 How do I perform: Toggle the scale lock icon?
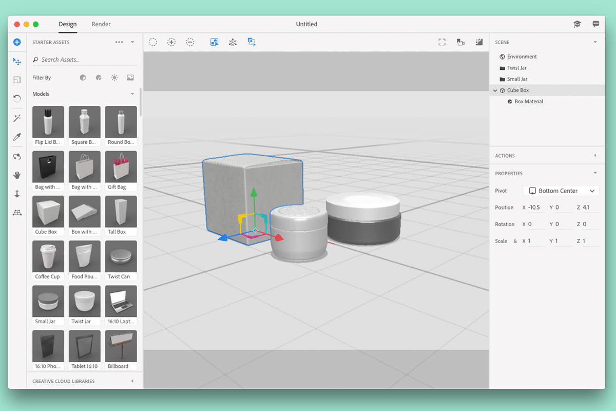pyautogui.click(x=515, y=241)
